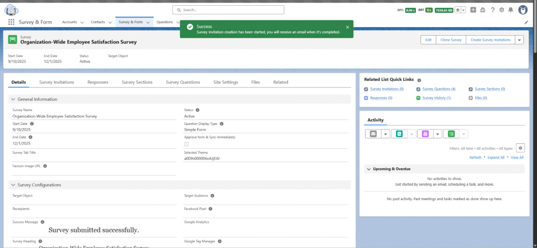Open the App Launcher grid icon
The width and height of the screenshot is (537, 248).
click(11, 22)
